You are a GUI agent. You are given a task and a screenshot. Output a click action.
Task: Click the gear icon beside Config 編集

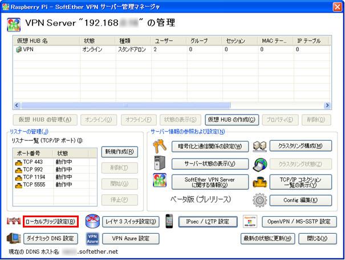pos(259,200)
